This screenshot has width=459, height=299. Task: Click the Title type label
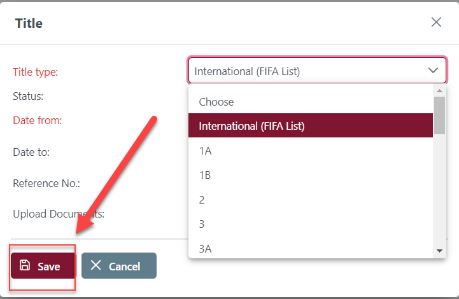36,72
